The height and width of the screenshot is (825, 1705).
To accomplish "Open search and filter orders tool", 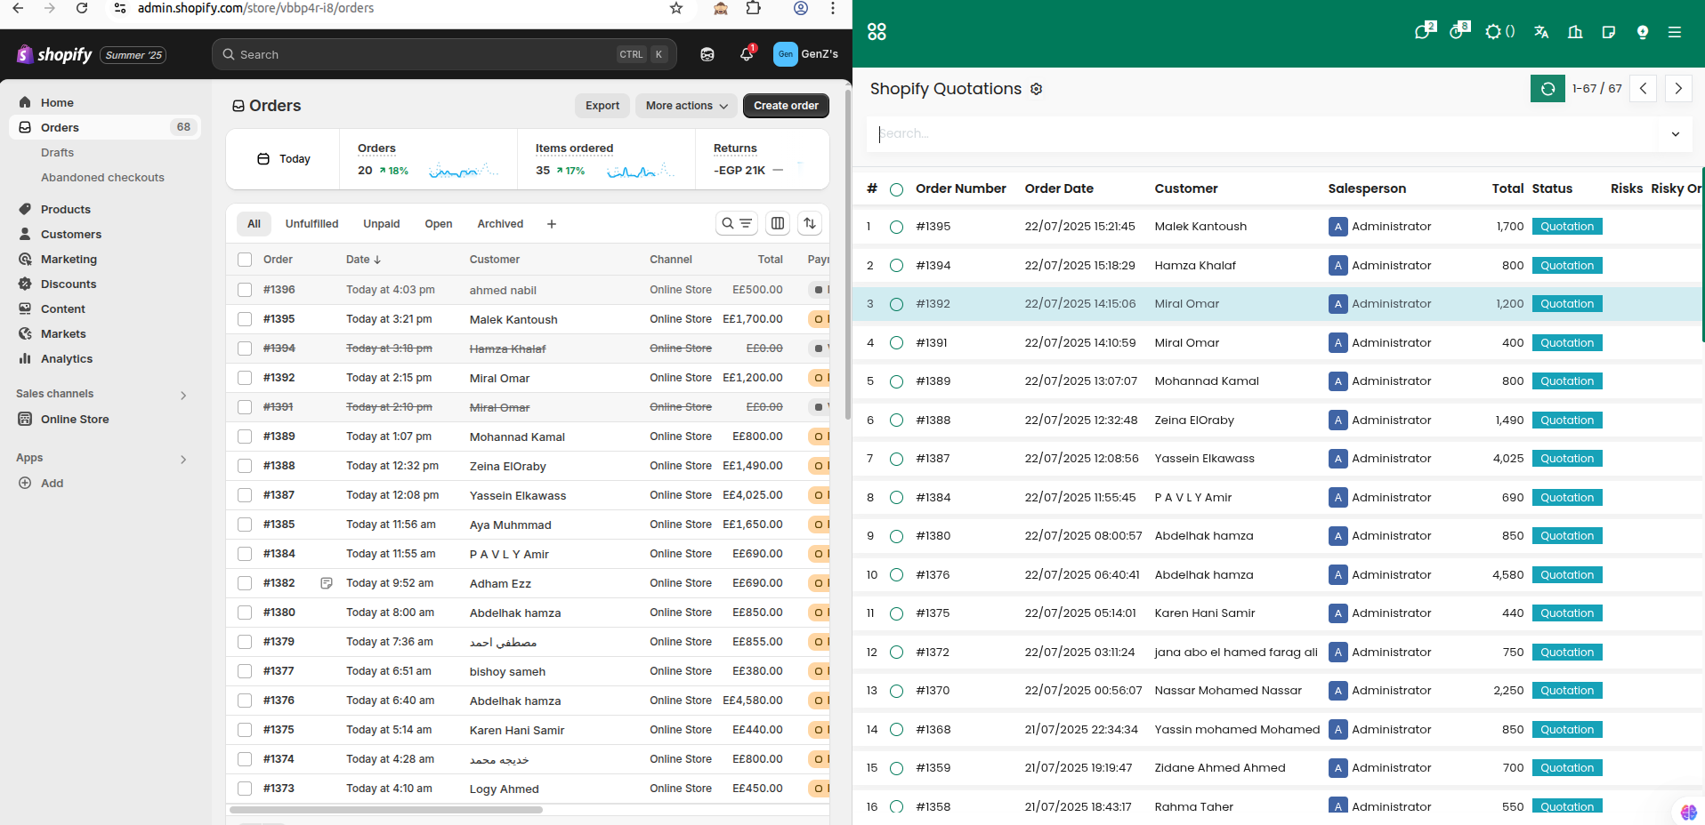I will (x=736, y=224).
